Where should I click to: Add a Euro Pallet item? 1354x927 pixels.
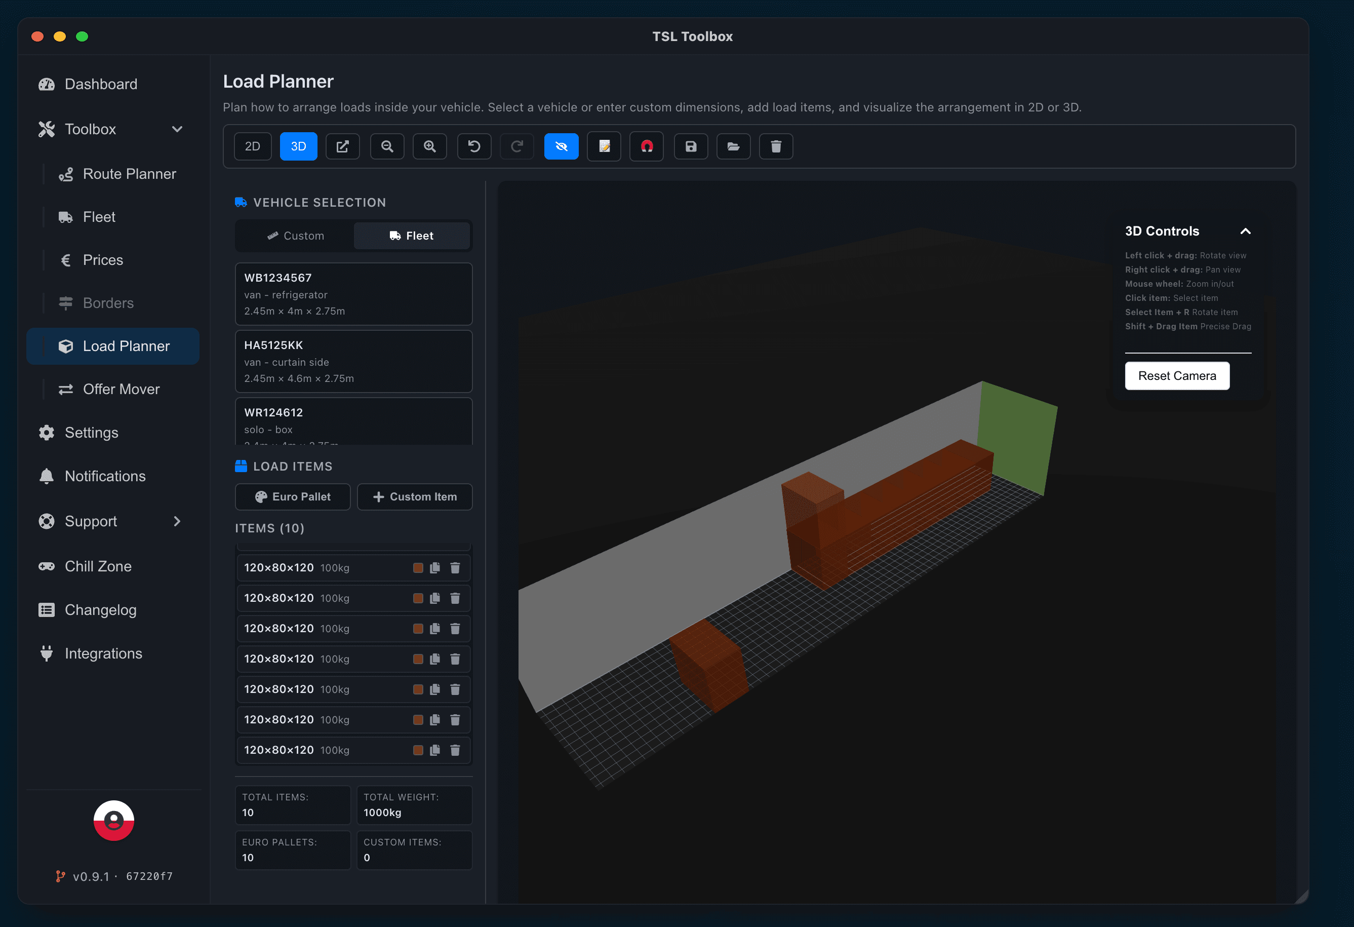pos(293,497)
